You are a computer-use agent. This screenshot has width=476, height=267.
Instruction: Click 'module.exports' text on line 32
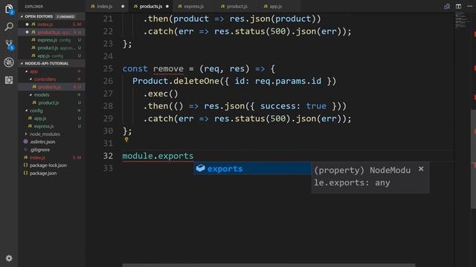click(158, 156)
